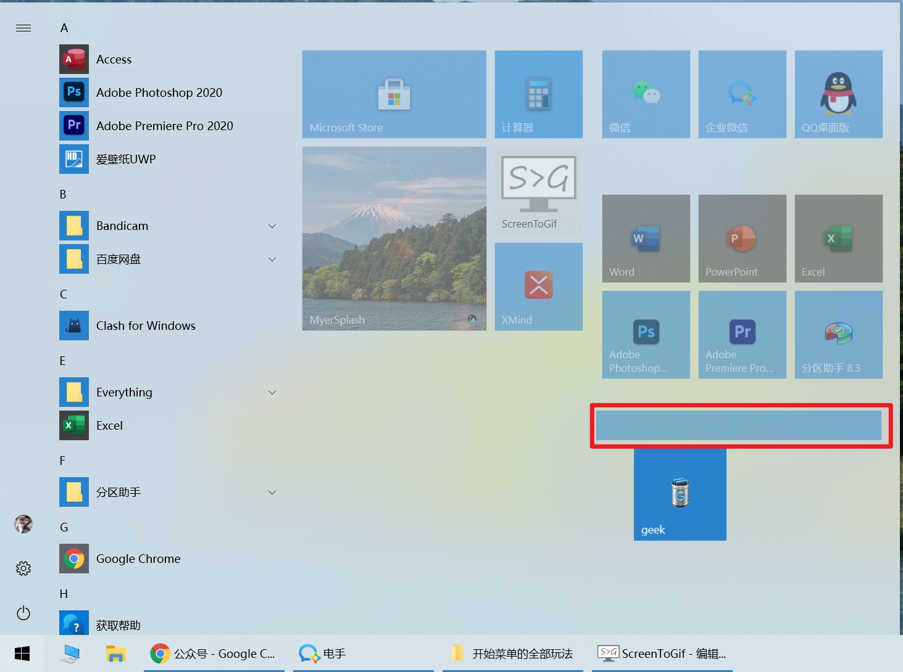903x672 pixels.
Task: Click the letter C section header
Action: [x=64, y=294]
